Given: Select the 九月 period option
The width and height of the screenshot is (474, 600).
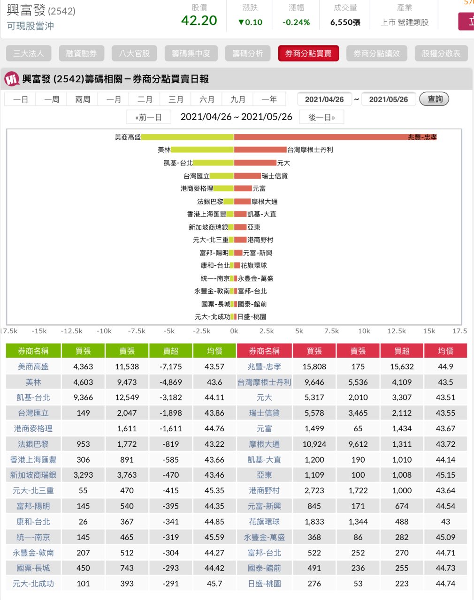Looking at the screenshot, I should point(237,99).
